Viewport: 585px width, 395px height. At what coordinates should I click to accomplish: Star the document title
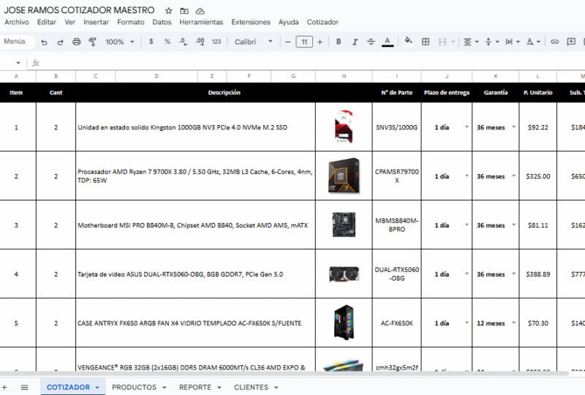(169, 11)
